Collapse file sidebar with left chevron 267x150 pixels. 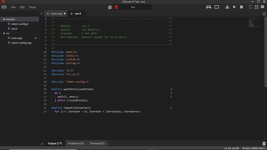point(41,14)
